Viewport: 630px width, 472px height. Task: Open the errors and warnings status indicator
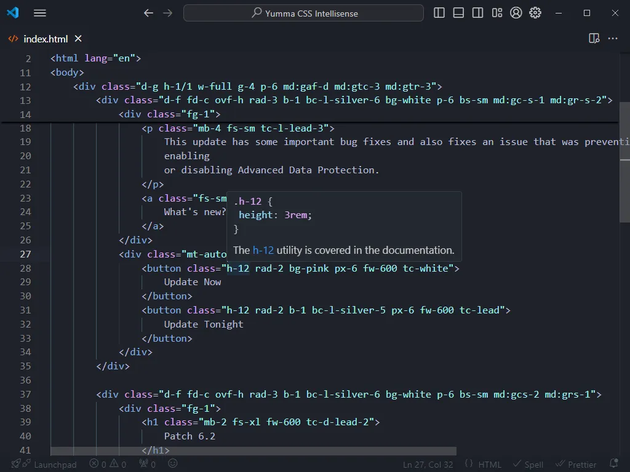click(x=108, y=465)
